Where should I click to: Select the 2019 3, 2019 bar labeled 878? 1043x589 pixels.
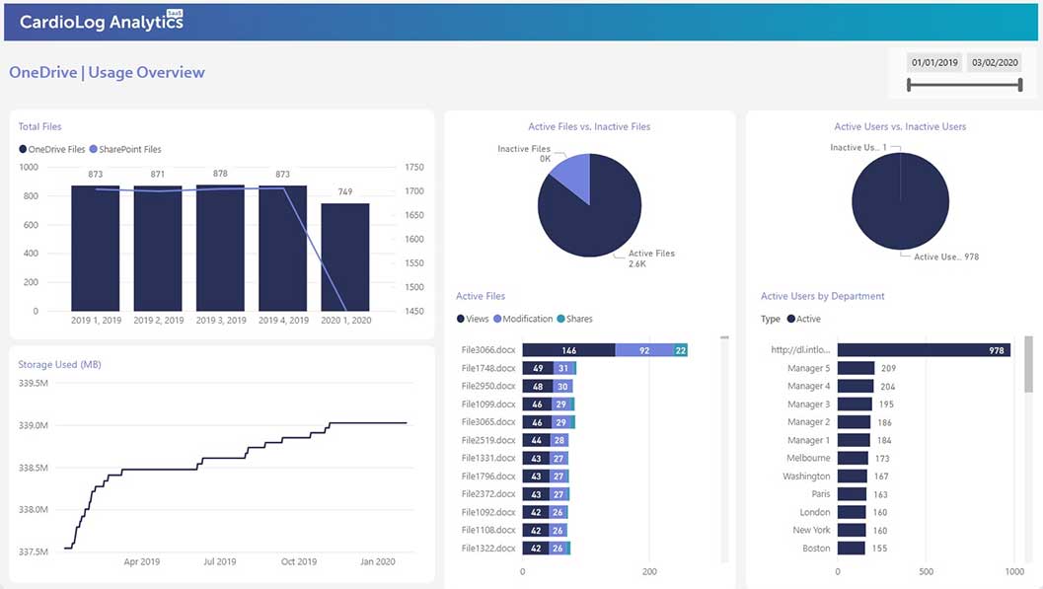tap(220, 248)
